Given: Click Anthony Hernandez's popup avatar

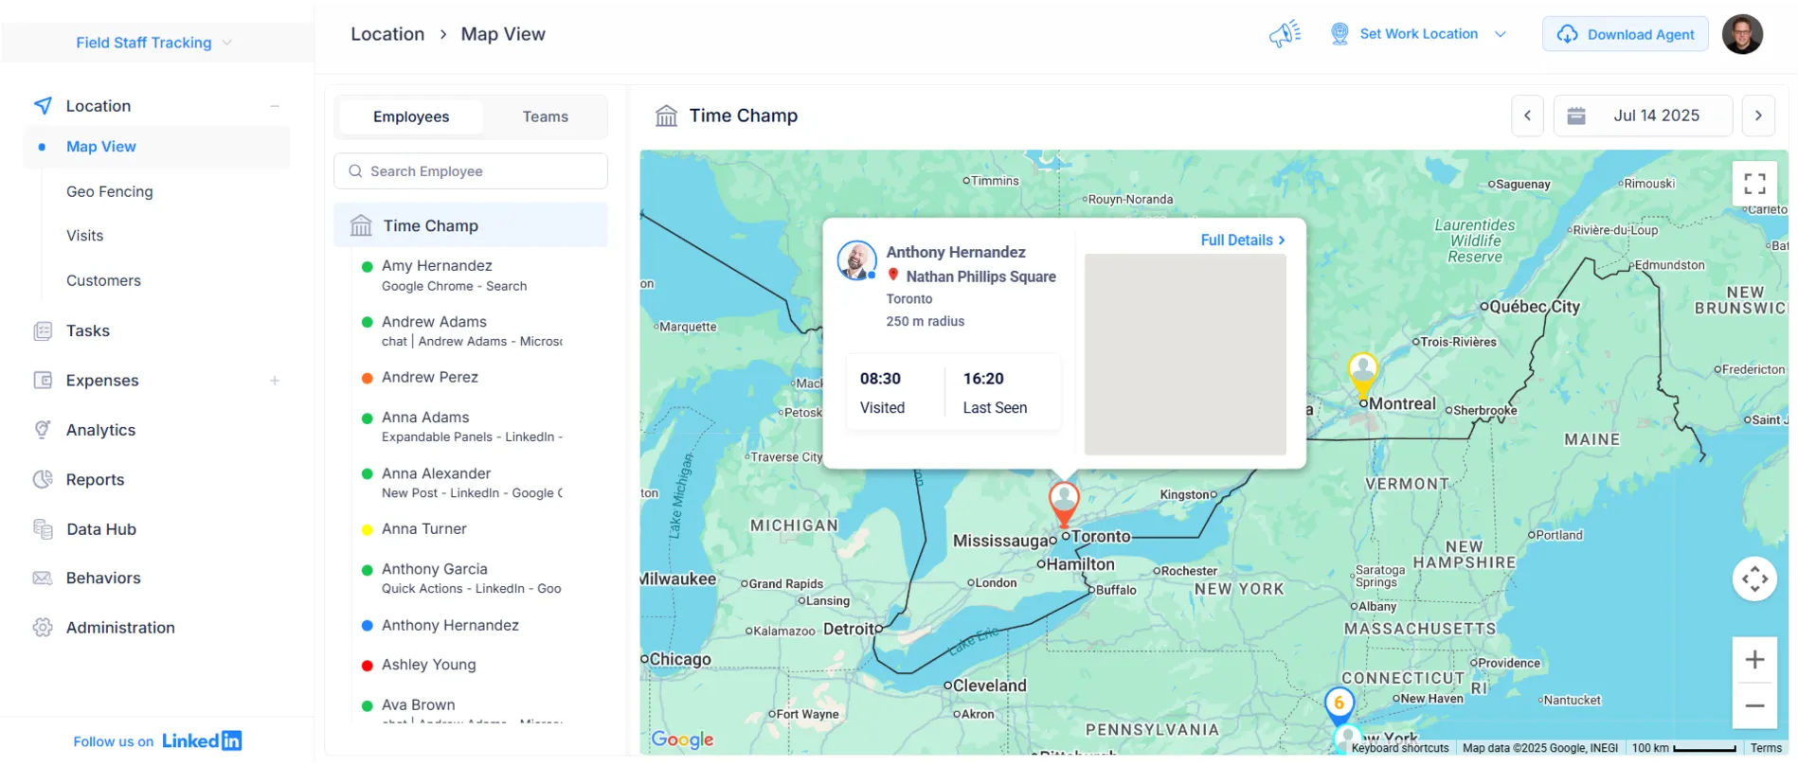Looking at the screenshot, I should (x=856, y=259).
